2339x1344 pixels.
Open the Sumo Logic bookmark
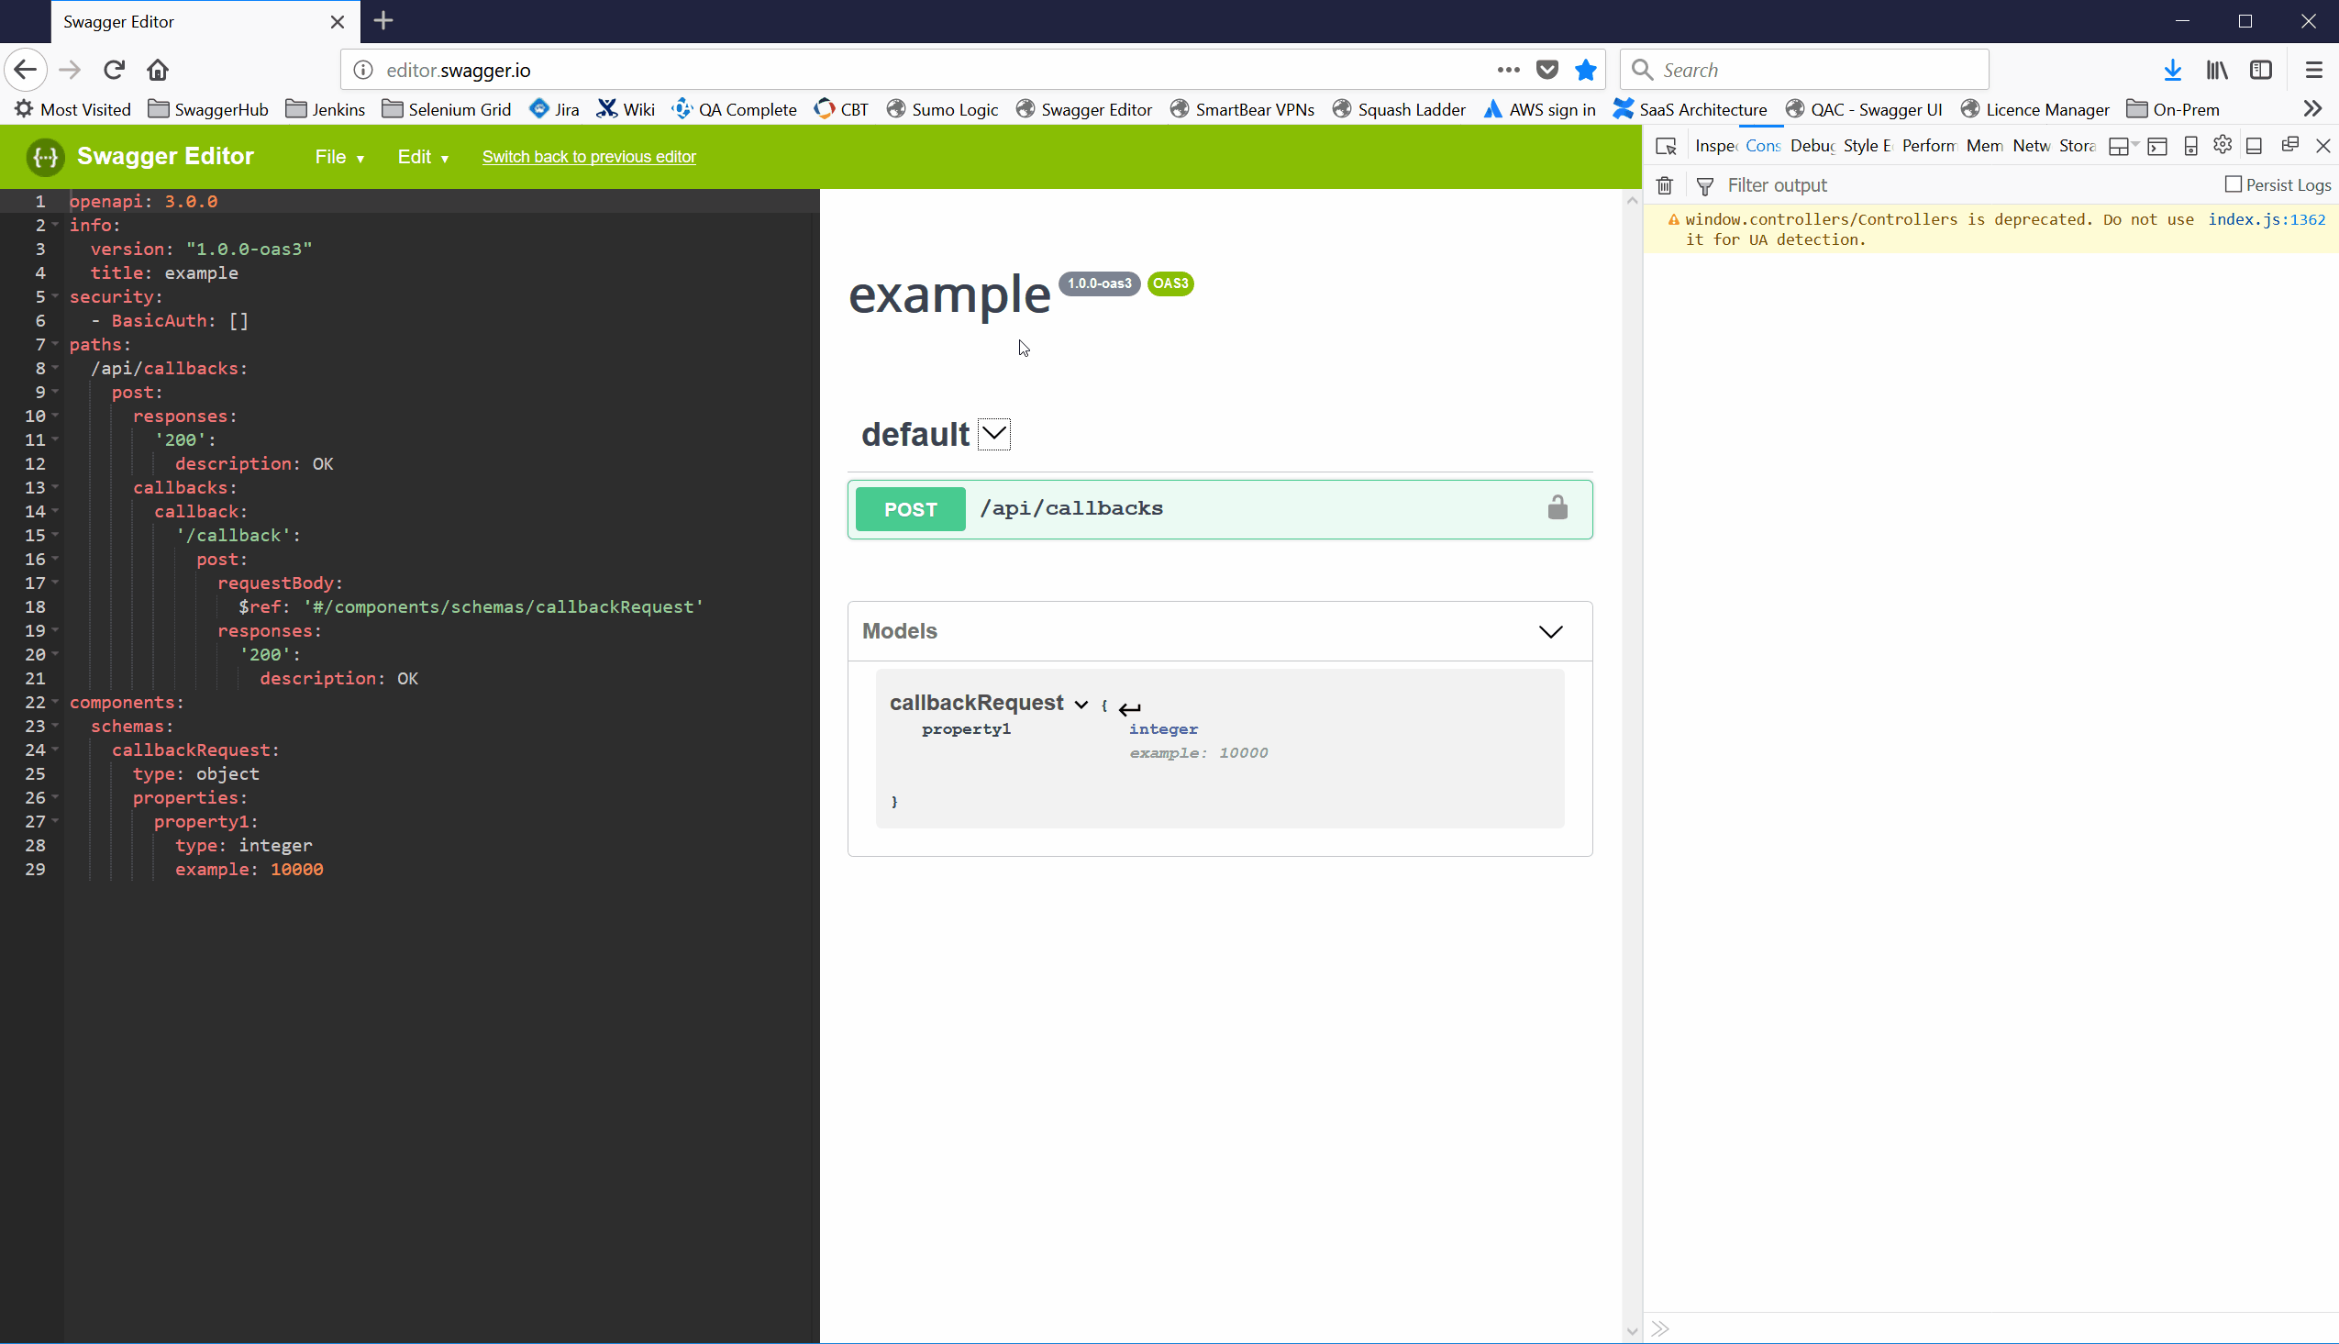click(942, 109)
